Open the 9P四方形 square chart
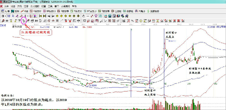Screen dimensions: 226x110 pyautogui.click(x=50, y=11)
